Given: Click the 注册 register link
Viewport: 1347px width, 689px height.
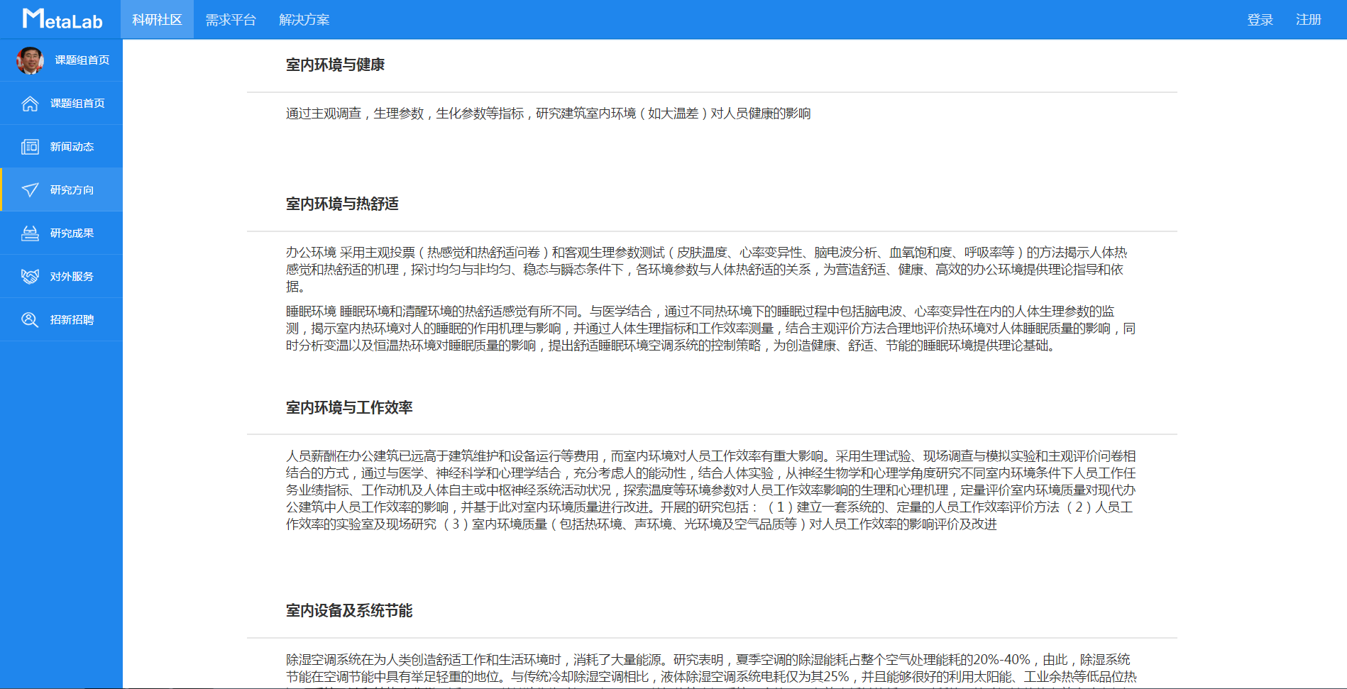Looking at the screenshot, I should pyautogui.click(x=1308, y=20).
